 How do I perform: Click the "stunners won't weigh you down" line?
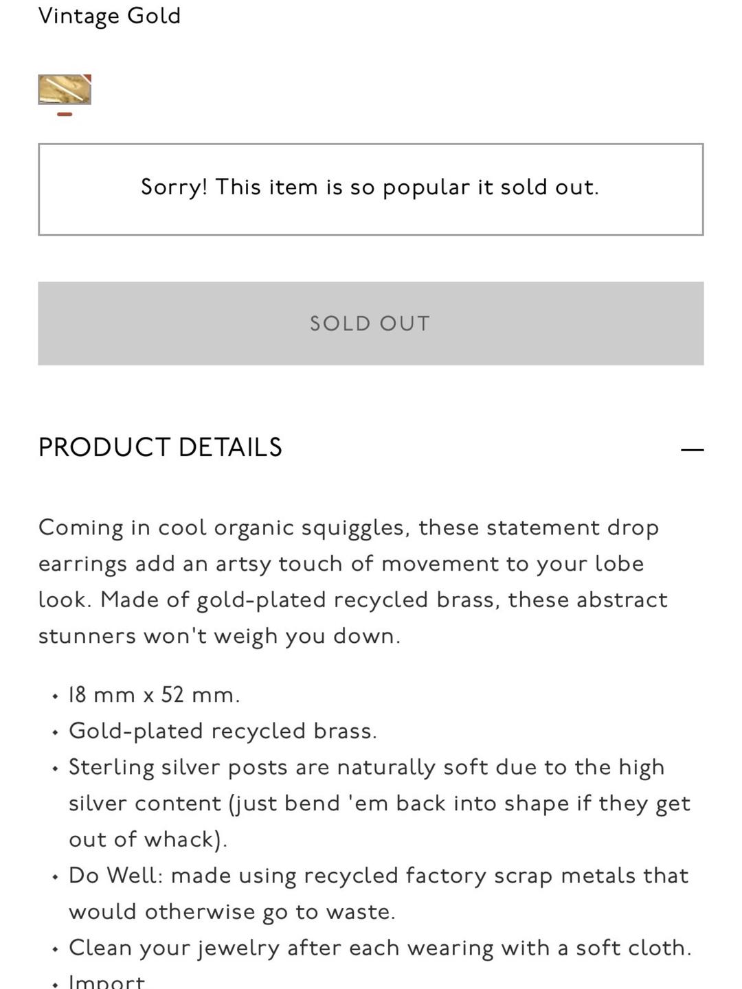(219, 636)
